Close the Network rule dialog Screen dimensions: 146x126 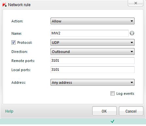[x=136, y=3]
